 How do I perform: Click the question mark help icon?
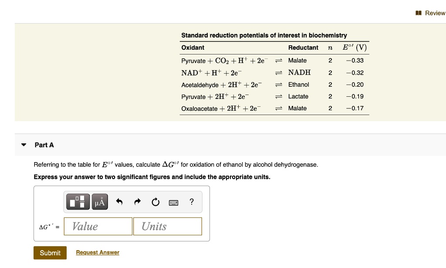click(191, 201)
